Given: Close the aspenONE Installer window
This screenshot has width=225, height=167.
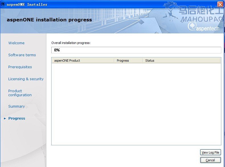Looking at the screenshot, I should tap(220, 4).
